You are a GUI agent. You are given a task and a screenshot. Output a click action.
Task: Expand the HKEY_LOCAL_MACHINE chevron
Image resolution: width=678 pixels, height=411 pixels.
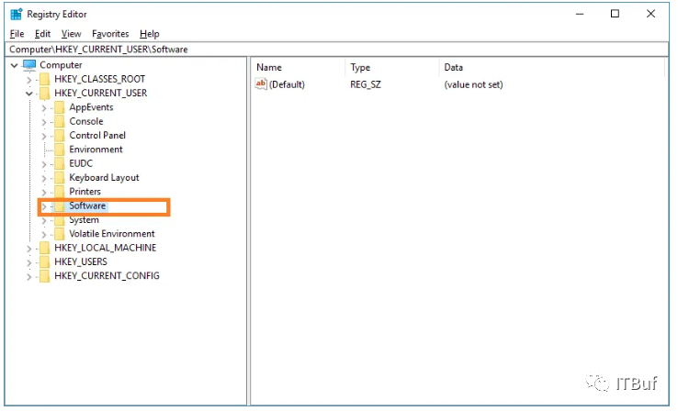29,249
